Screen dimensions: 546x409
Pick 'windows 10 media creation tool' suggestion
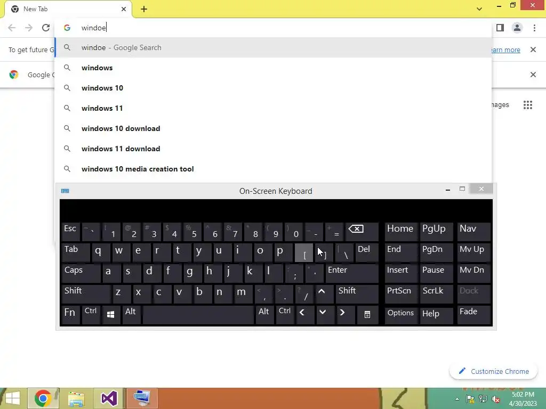click(274, 169)
